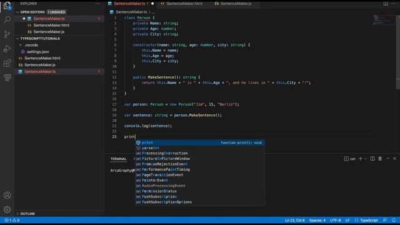
Task: Click the feedback icon in status bar
Action: click(x=385, y=220)
